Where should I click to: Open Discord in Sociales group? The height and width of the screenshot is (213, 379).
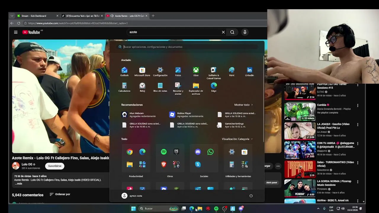[x=198, y=152]
